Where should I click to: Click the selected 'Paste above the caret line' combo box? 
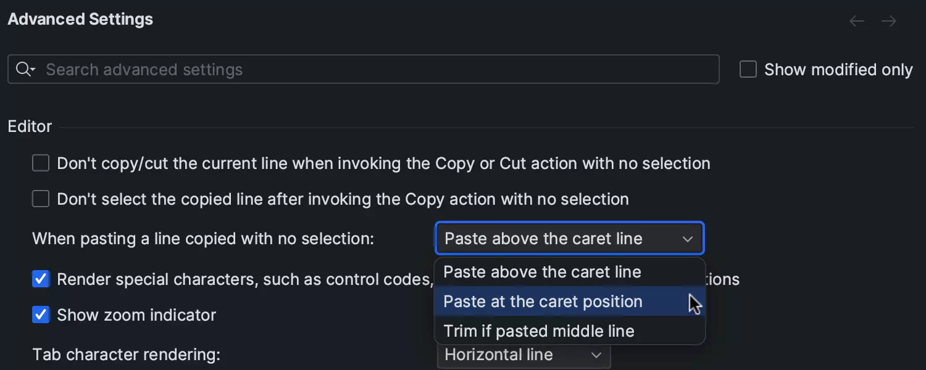[556, 239]
